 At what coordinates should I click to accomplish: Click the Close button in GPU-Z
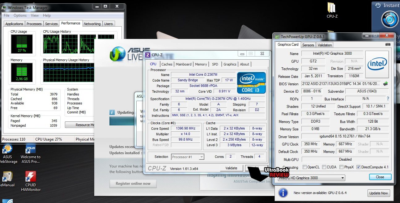(x=380, y=177)
